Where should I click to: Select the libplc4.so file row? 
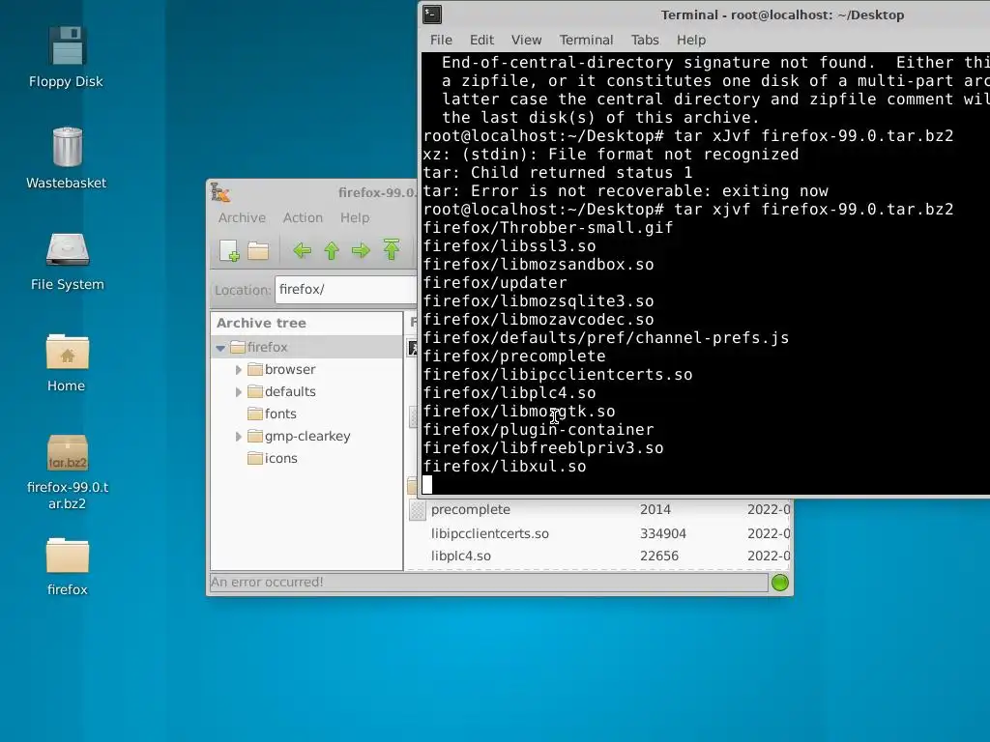[598, 556]
